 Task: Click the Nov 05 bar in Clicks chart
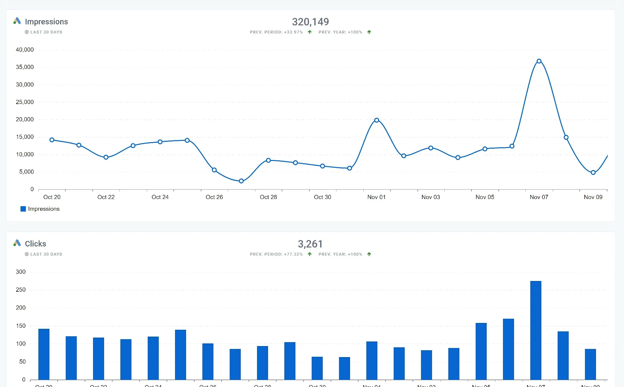coord(481,351)
